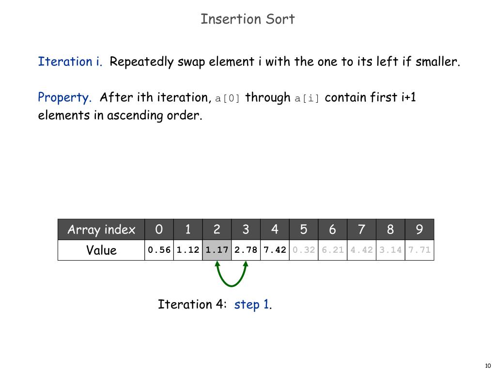Click the a[0] code text
Image resolution: width=496 pixels, height=372 pixels.
[228, 98]
